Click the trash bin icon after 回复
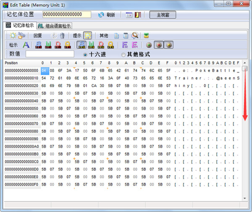Screen dimensions: 252x212 pyautogui.click(x=62, y=36)
